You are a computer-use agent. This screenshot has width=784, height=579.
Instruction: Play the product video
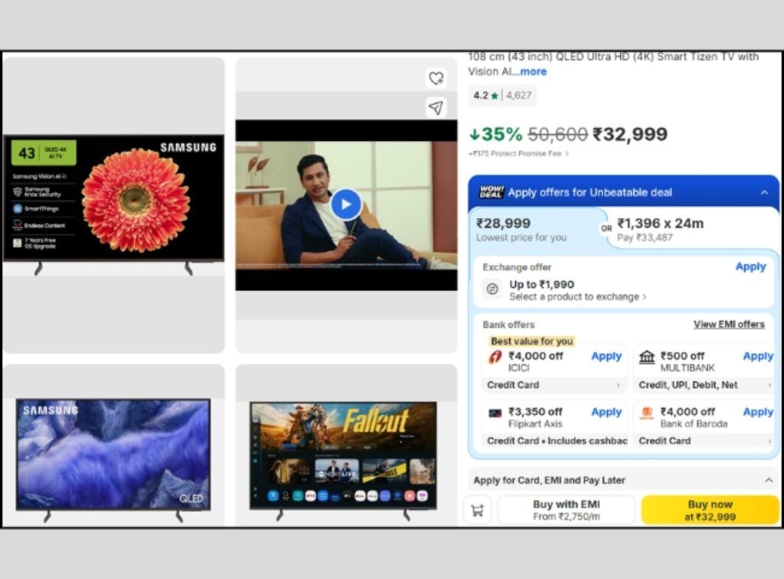[346, 204]
